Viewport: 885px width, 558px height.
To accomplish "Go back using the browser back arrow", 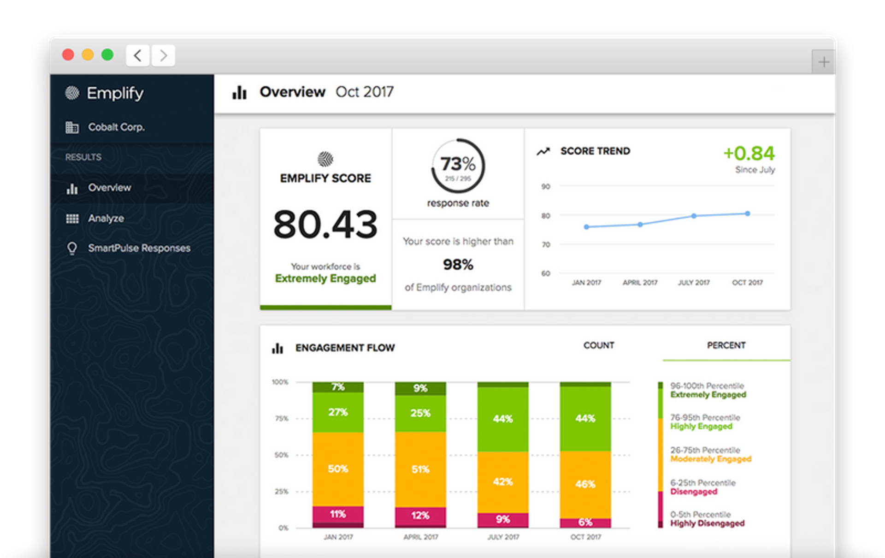I will pyautogui.click(x=137, y=55).
